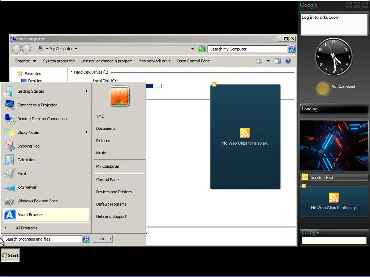Open the address bar history dropdown
370x277 pixels.
click(193, 49)
